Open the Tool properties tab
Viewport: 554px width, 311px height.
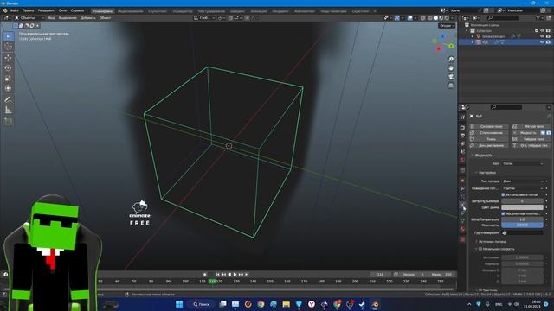click(x=462, y=117)
